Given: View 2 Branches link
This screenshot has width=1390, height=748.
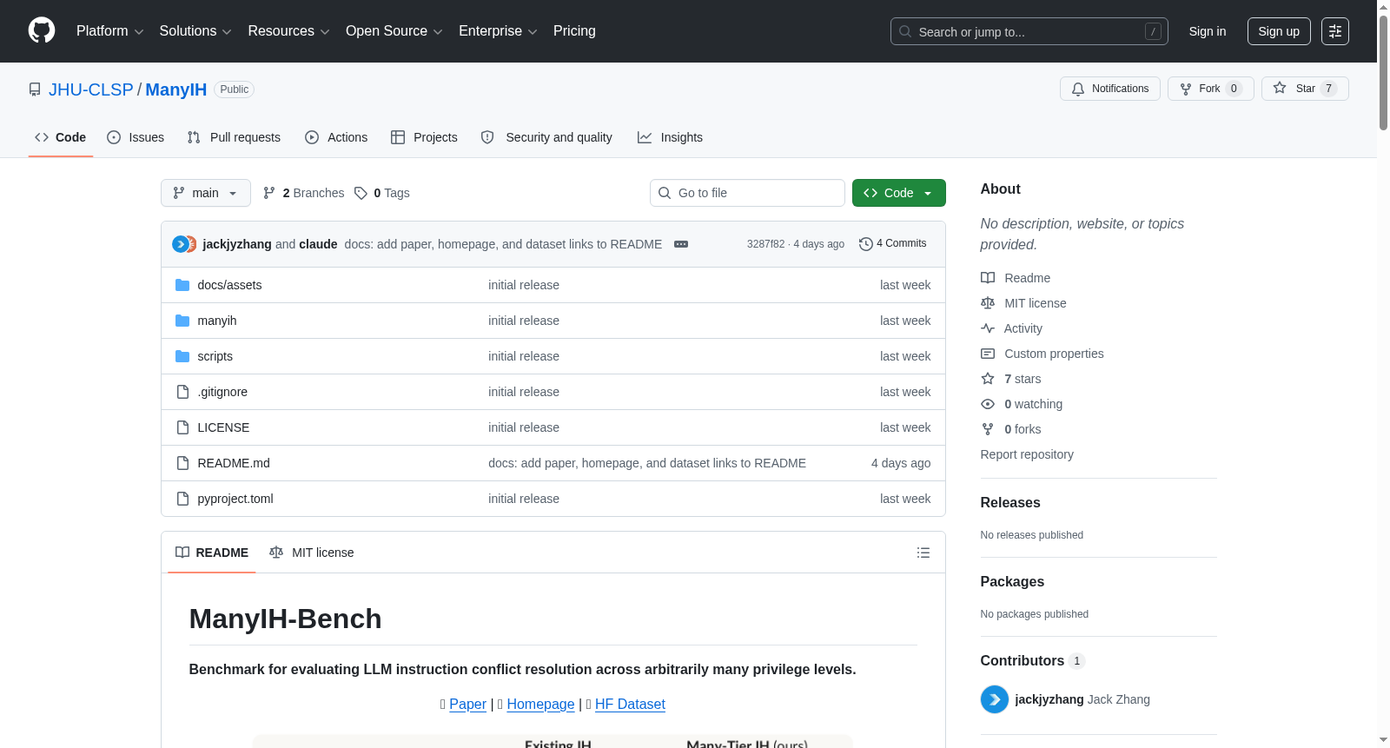Looking at the screenshot, I should click(304, 193).
